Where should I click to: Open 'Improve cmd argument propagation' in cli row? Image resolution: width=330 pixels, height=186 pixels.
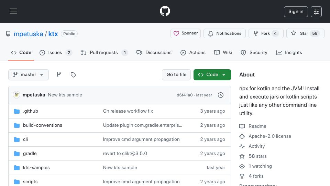[141, 139]
